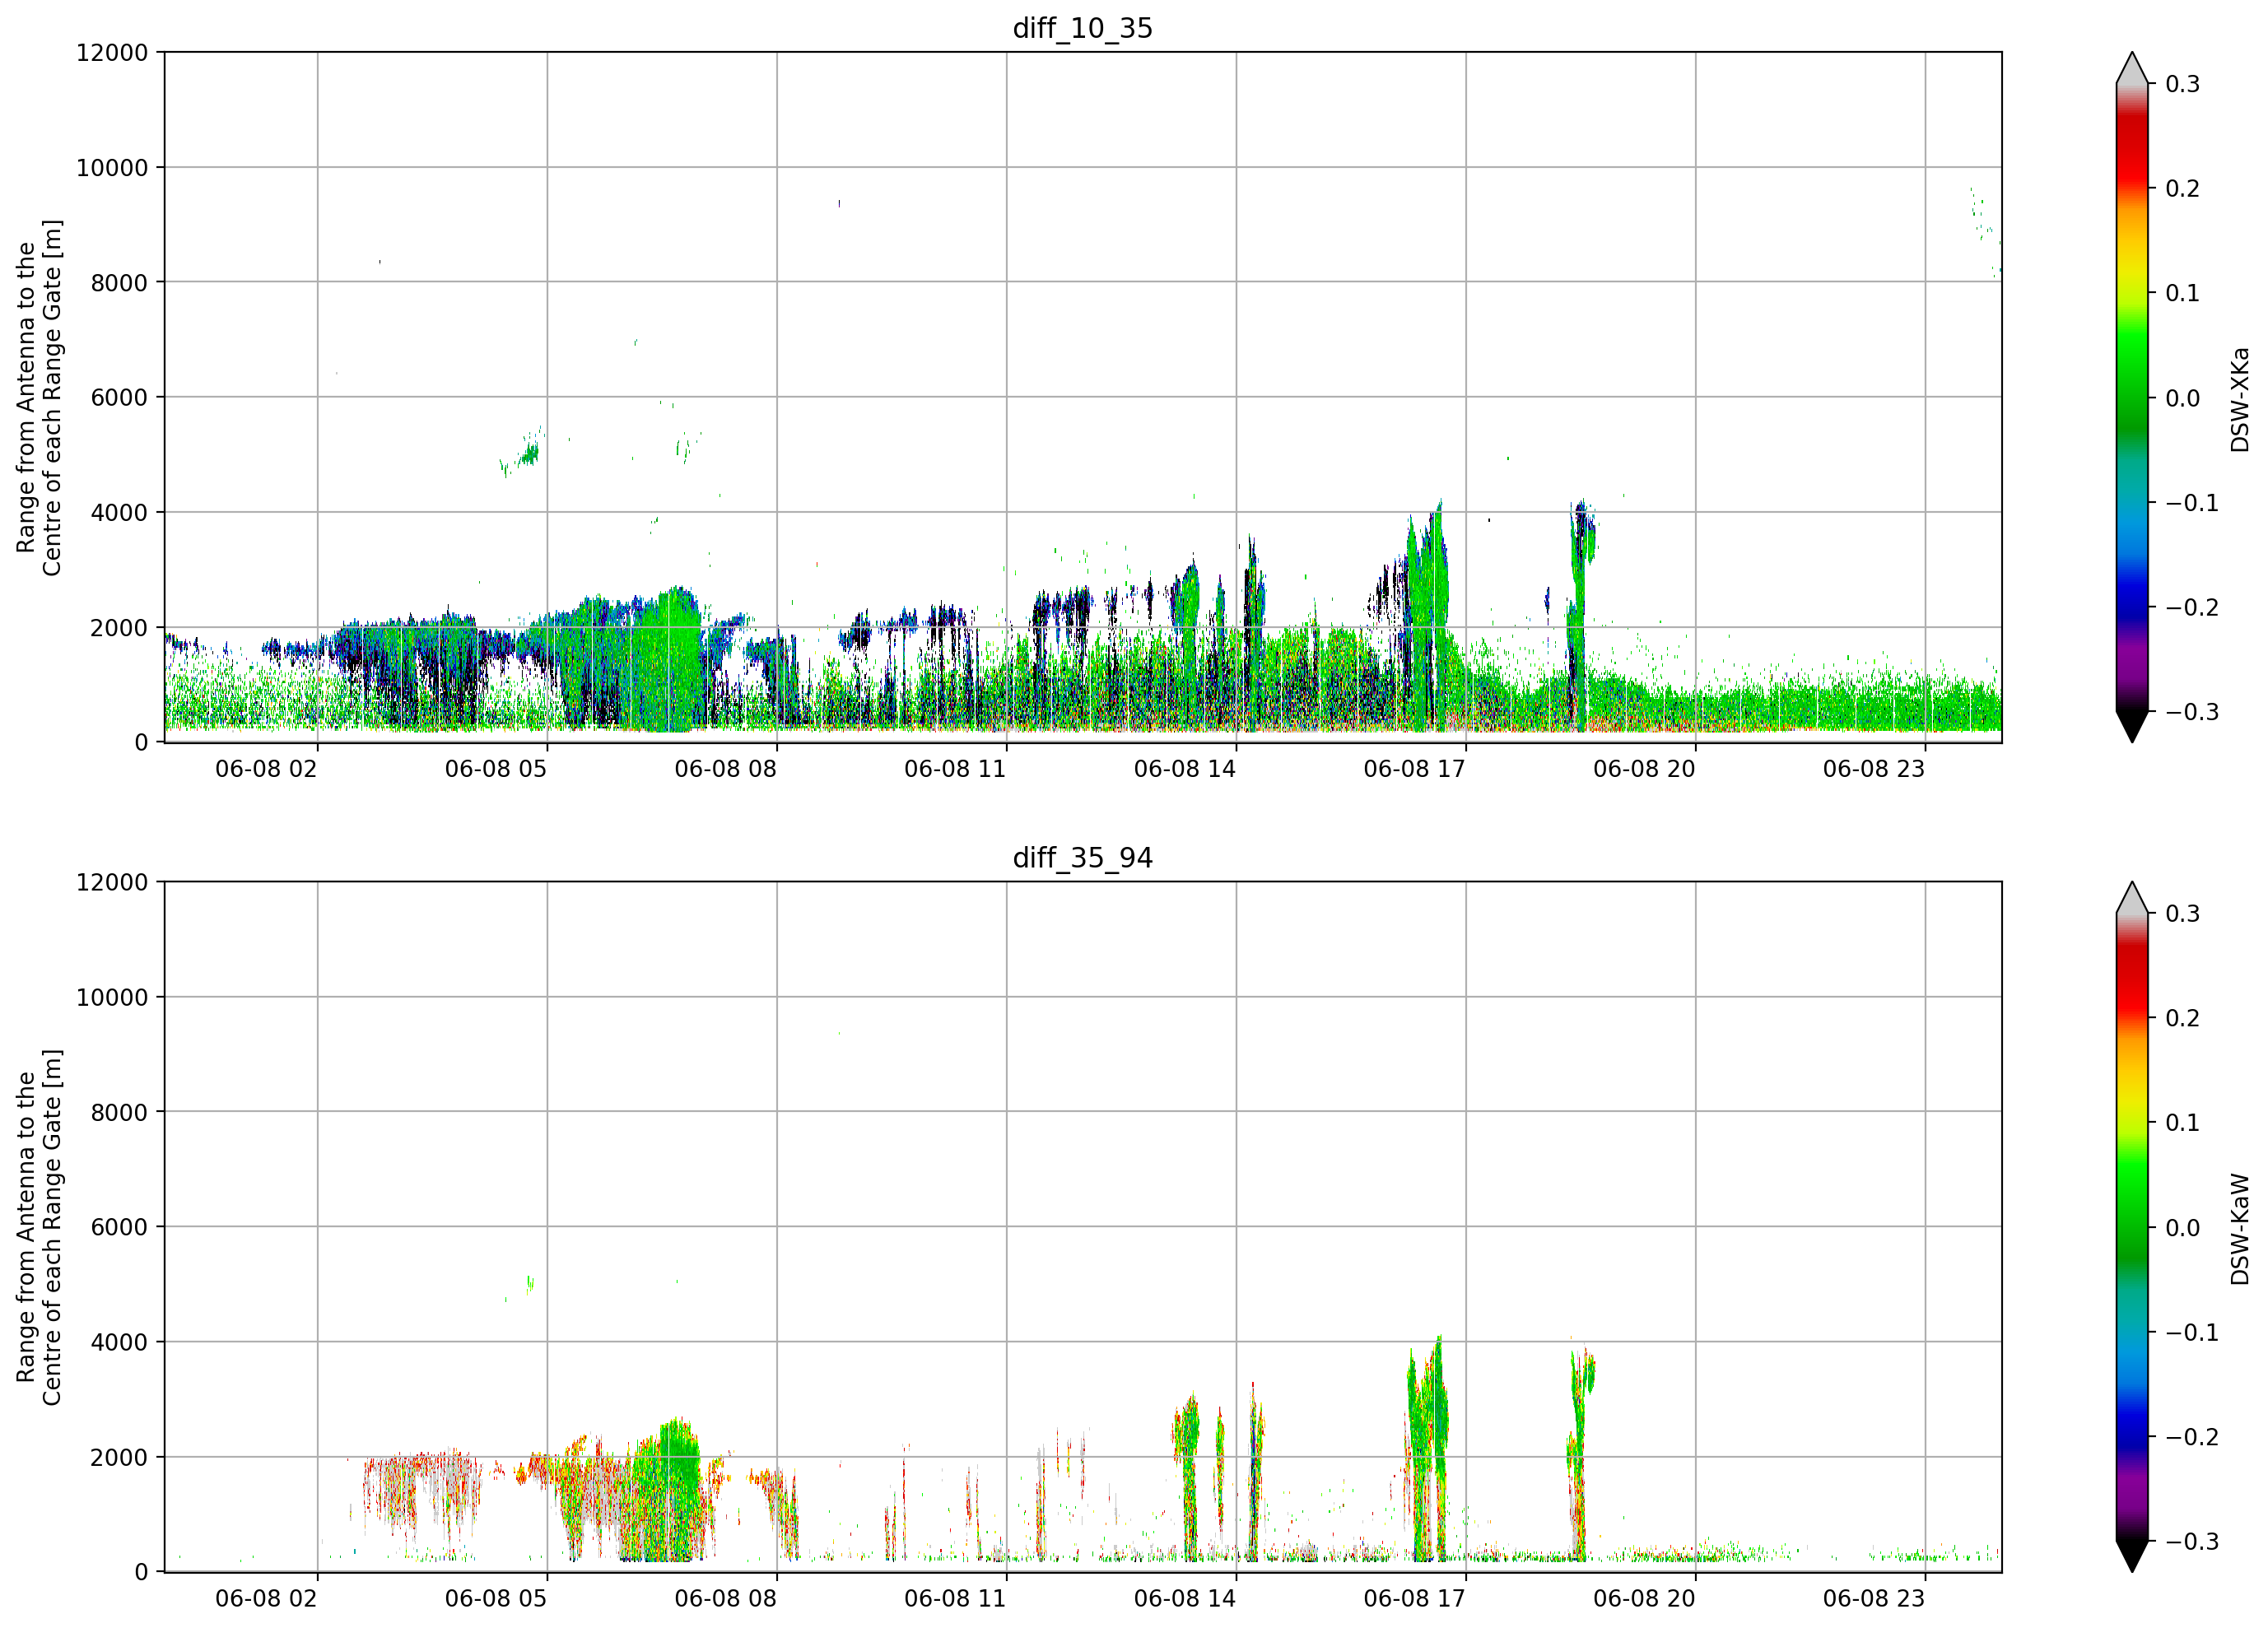Image resolution: width=2268 pixels, height=1628 pixels.
Task: Click the top colorbar's upper arrow extension
Action: (x=2132, y=68)
